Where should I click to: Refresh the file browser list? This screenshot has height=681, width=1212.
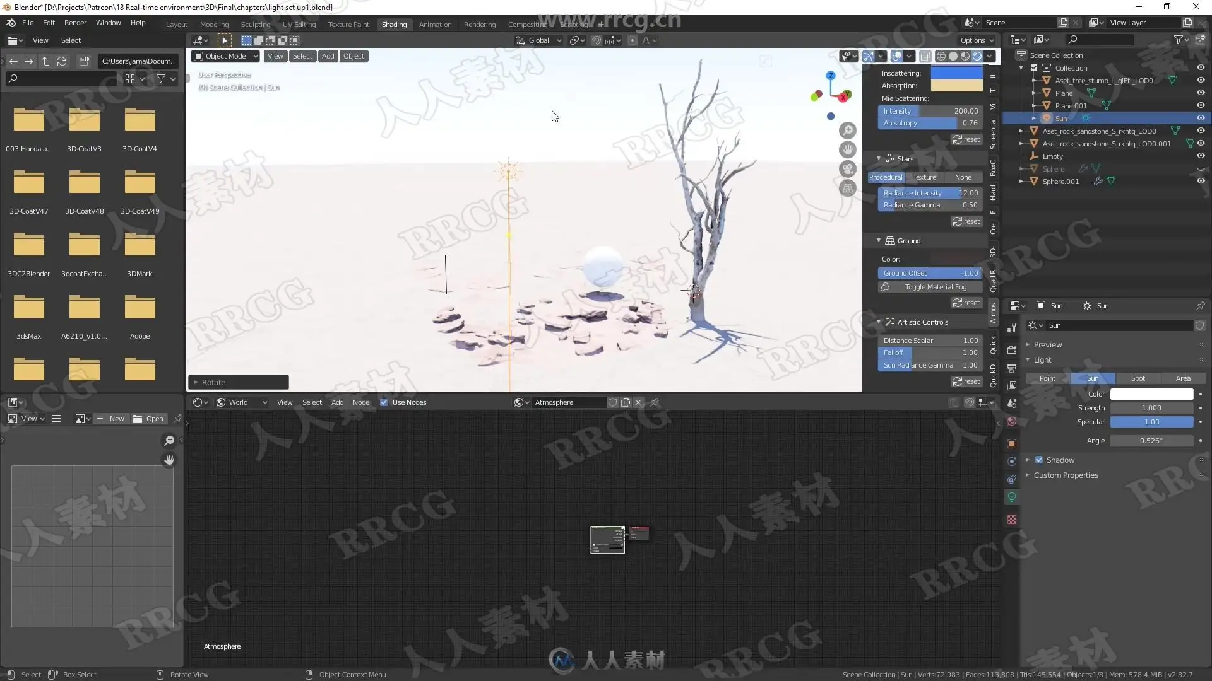pos(62,61)
